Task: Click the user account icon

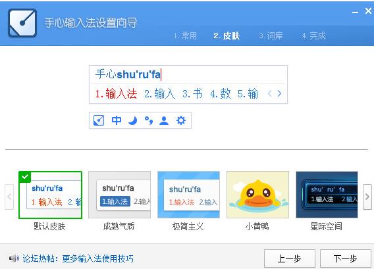Action: 164,120
